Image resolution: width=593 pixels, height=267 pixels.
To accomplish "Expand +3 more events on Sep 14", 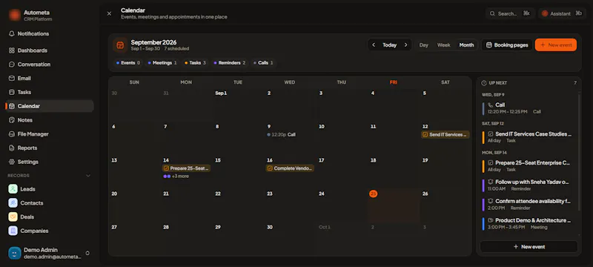I will (176, 177).
